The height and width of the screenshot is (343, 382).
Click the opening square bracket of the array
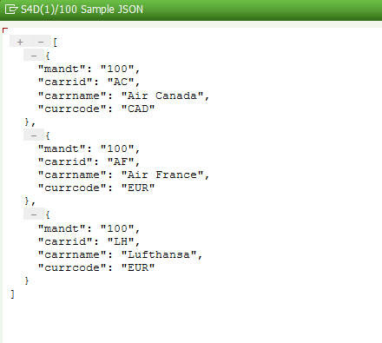(x=55, y=43)
